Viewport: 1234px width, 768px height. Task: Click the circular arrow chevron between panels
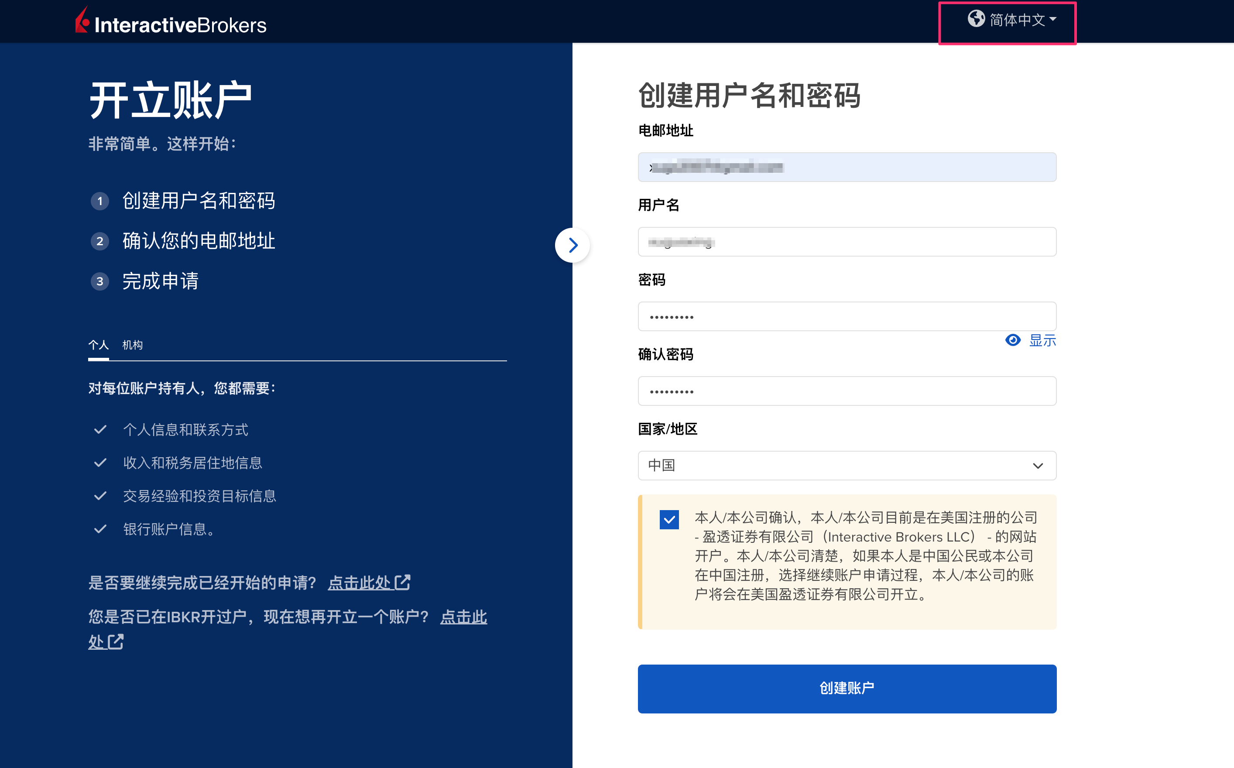pyautogui.click(x=573, y=245)
